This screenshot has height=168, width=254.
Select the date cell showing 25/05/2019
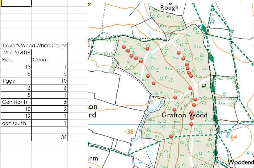pyautogui.click(x=16, y=53)
